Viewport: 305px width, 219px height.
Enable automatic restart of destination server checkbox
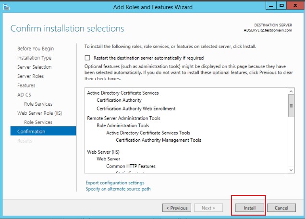(87, 58)
